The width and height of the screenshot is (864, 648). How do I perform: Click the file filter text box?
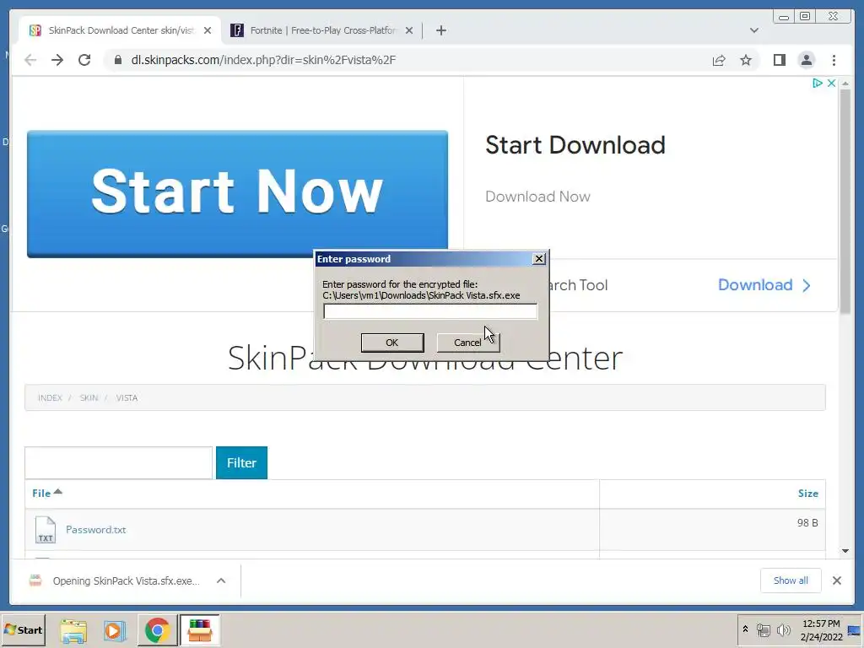[118, 463]
